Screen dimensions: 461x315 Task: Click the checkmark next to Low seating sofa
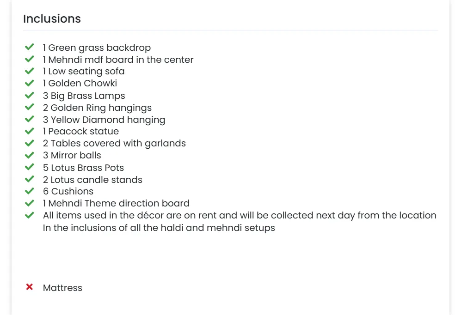[30, 71]
